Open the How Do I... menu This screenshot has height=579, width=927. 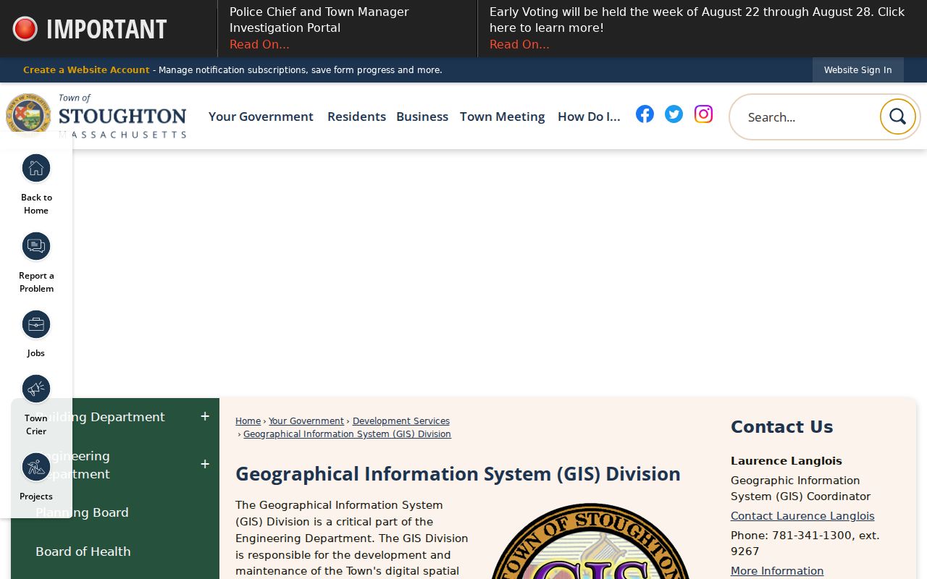589,117
